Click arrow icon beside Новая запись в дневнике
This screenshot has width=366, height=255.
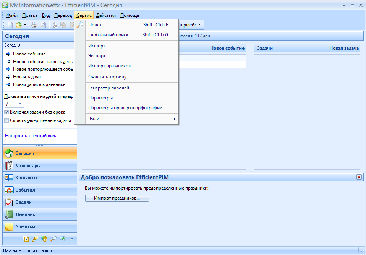point(8,84)
